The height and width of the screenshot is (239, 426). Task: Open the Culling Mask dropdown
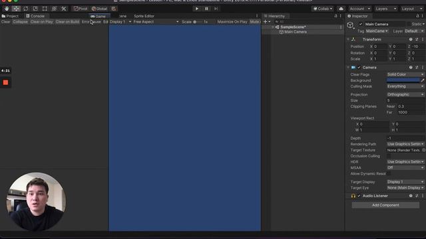(405, 86)
